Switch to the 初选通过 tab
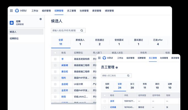Screen dimensions: 188x110 (100, 42)
